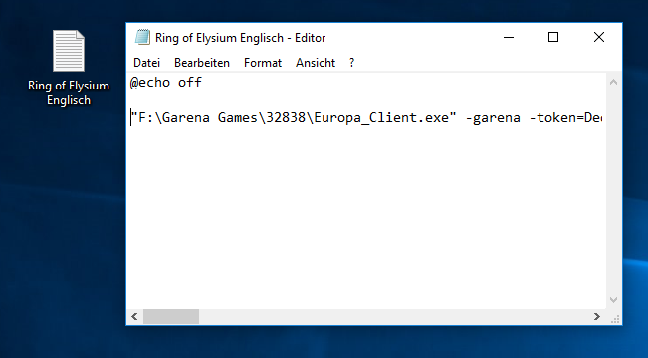
Task: Click the horizontal scrollbar right arrow
Action: pos(597,316)
